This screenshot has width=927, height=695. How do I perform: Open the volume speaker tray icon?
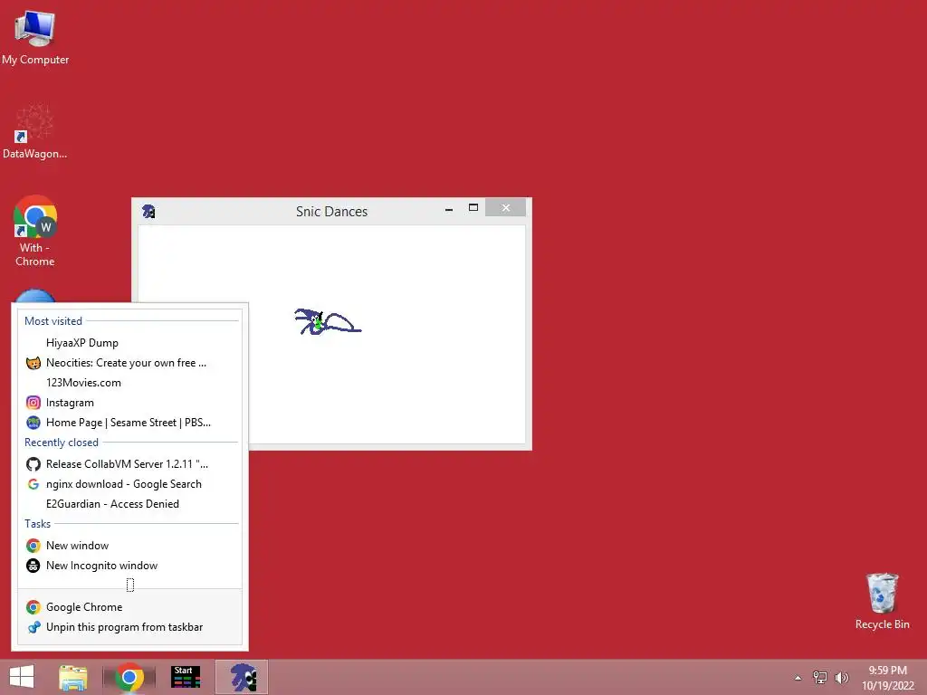(x=842, y=677)
